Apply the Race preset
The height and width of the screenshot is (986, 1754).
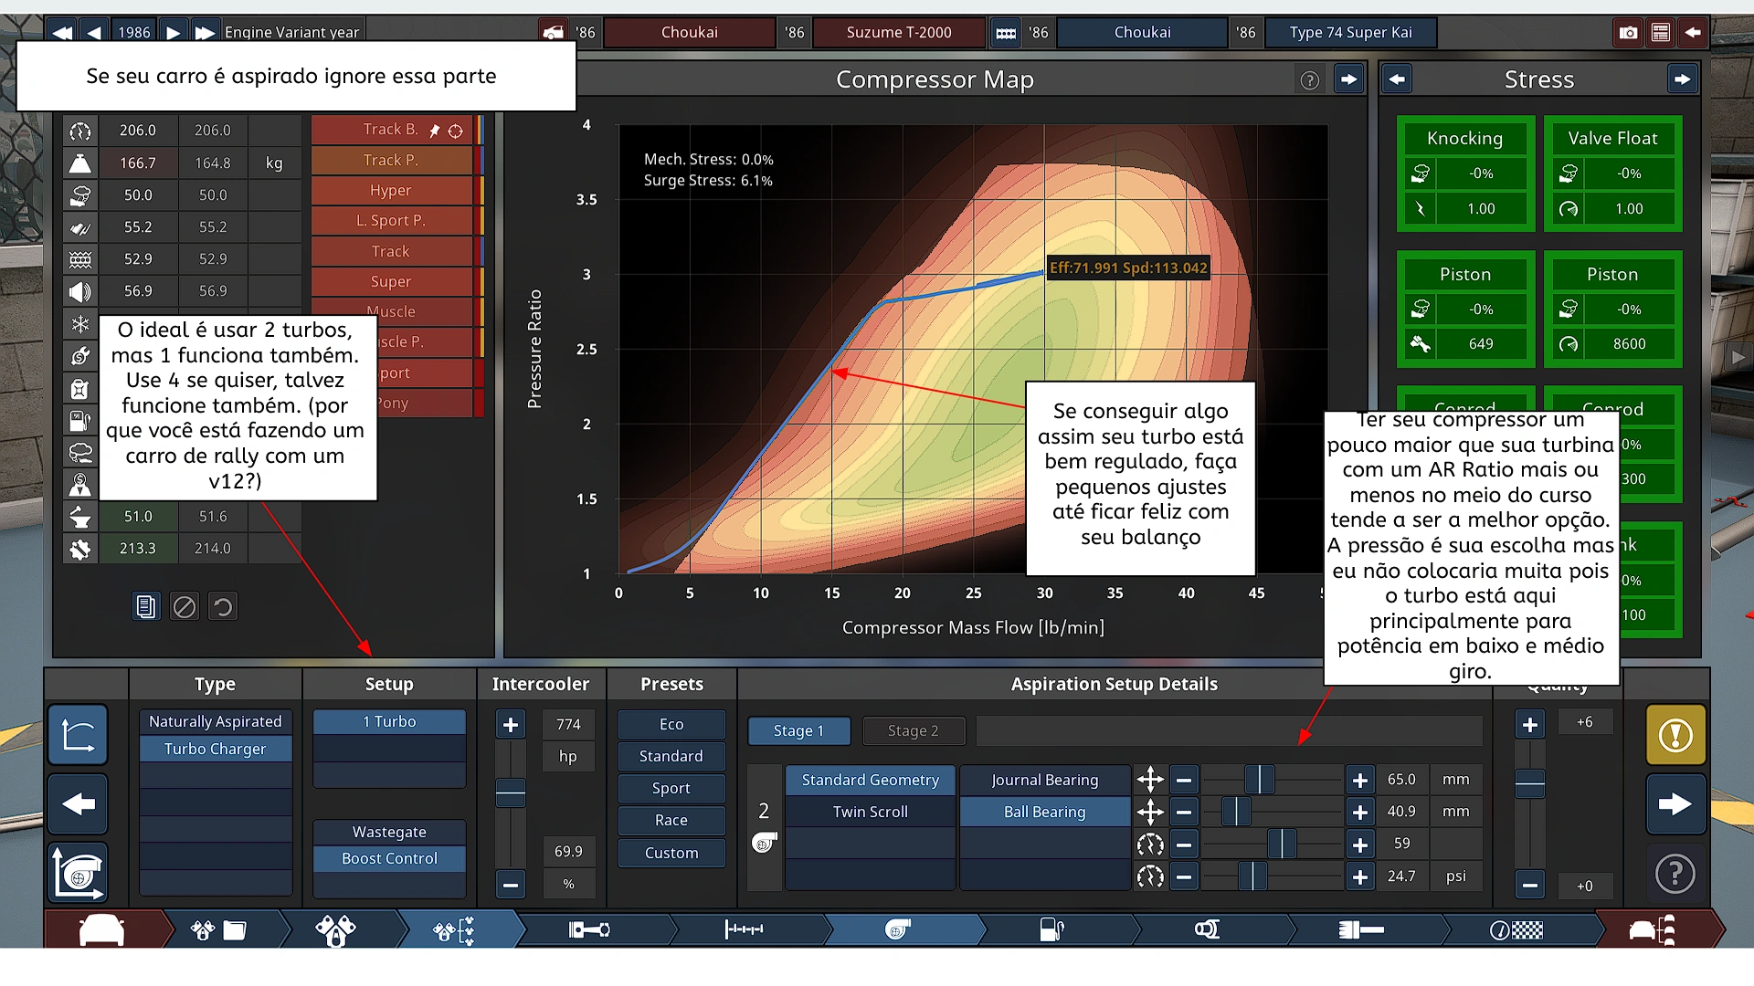click(x=671, y=820)
